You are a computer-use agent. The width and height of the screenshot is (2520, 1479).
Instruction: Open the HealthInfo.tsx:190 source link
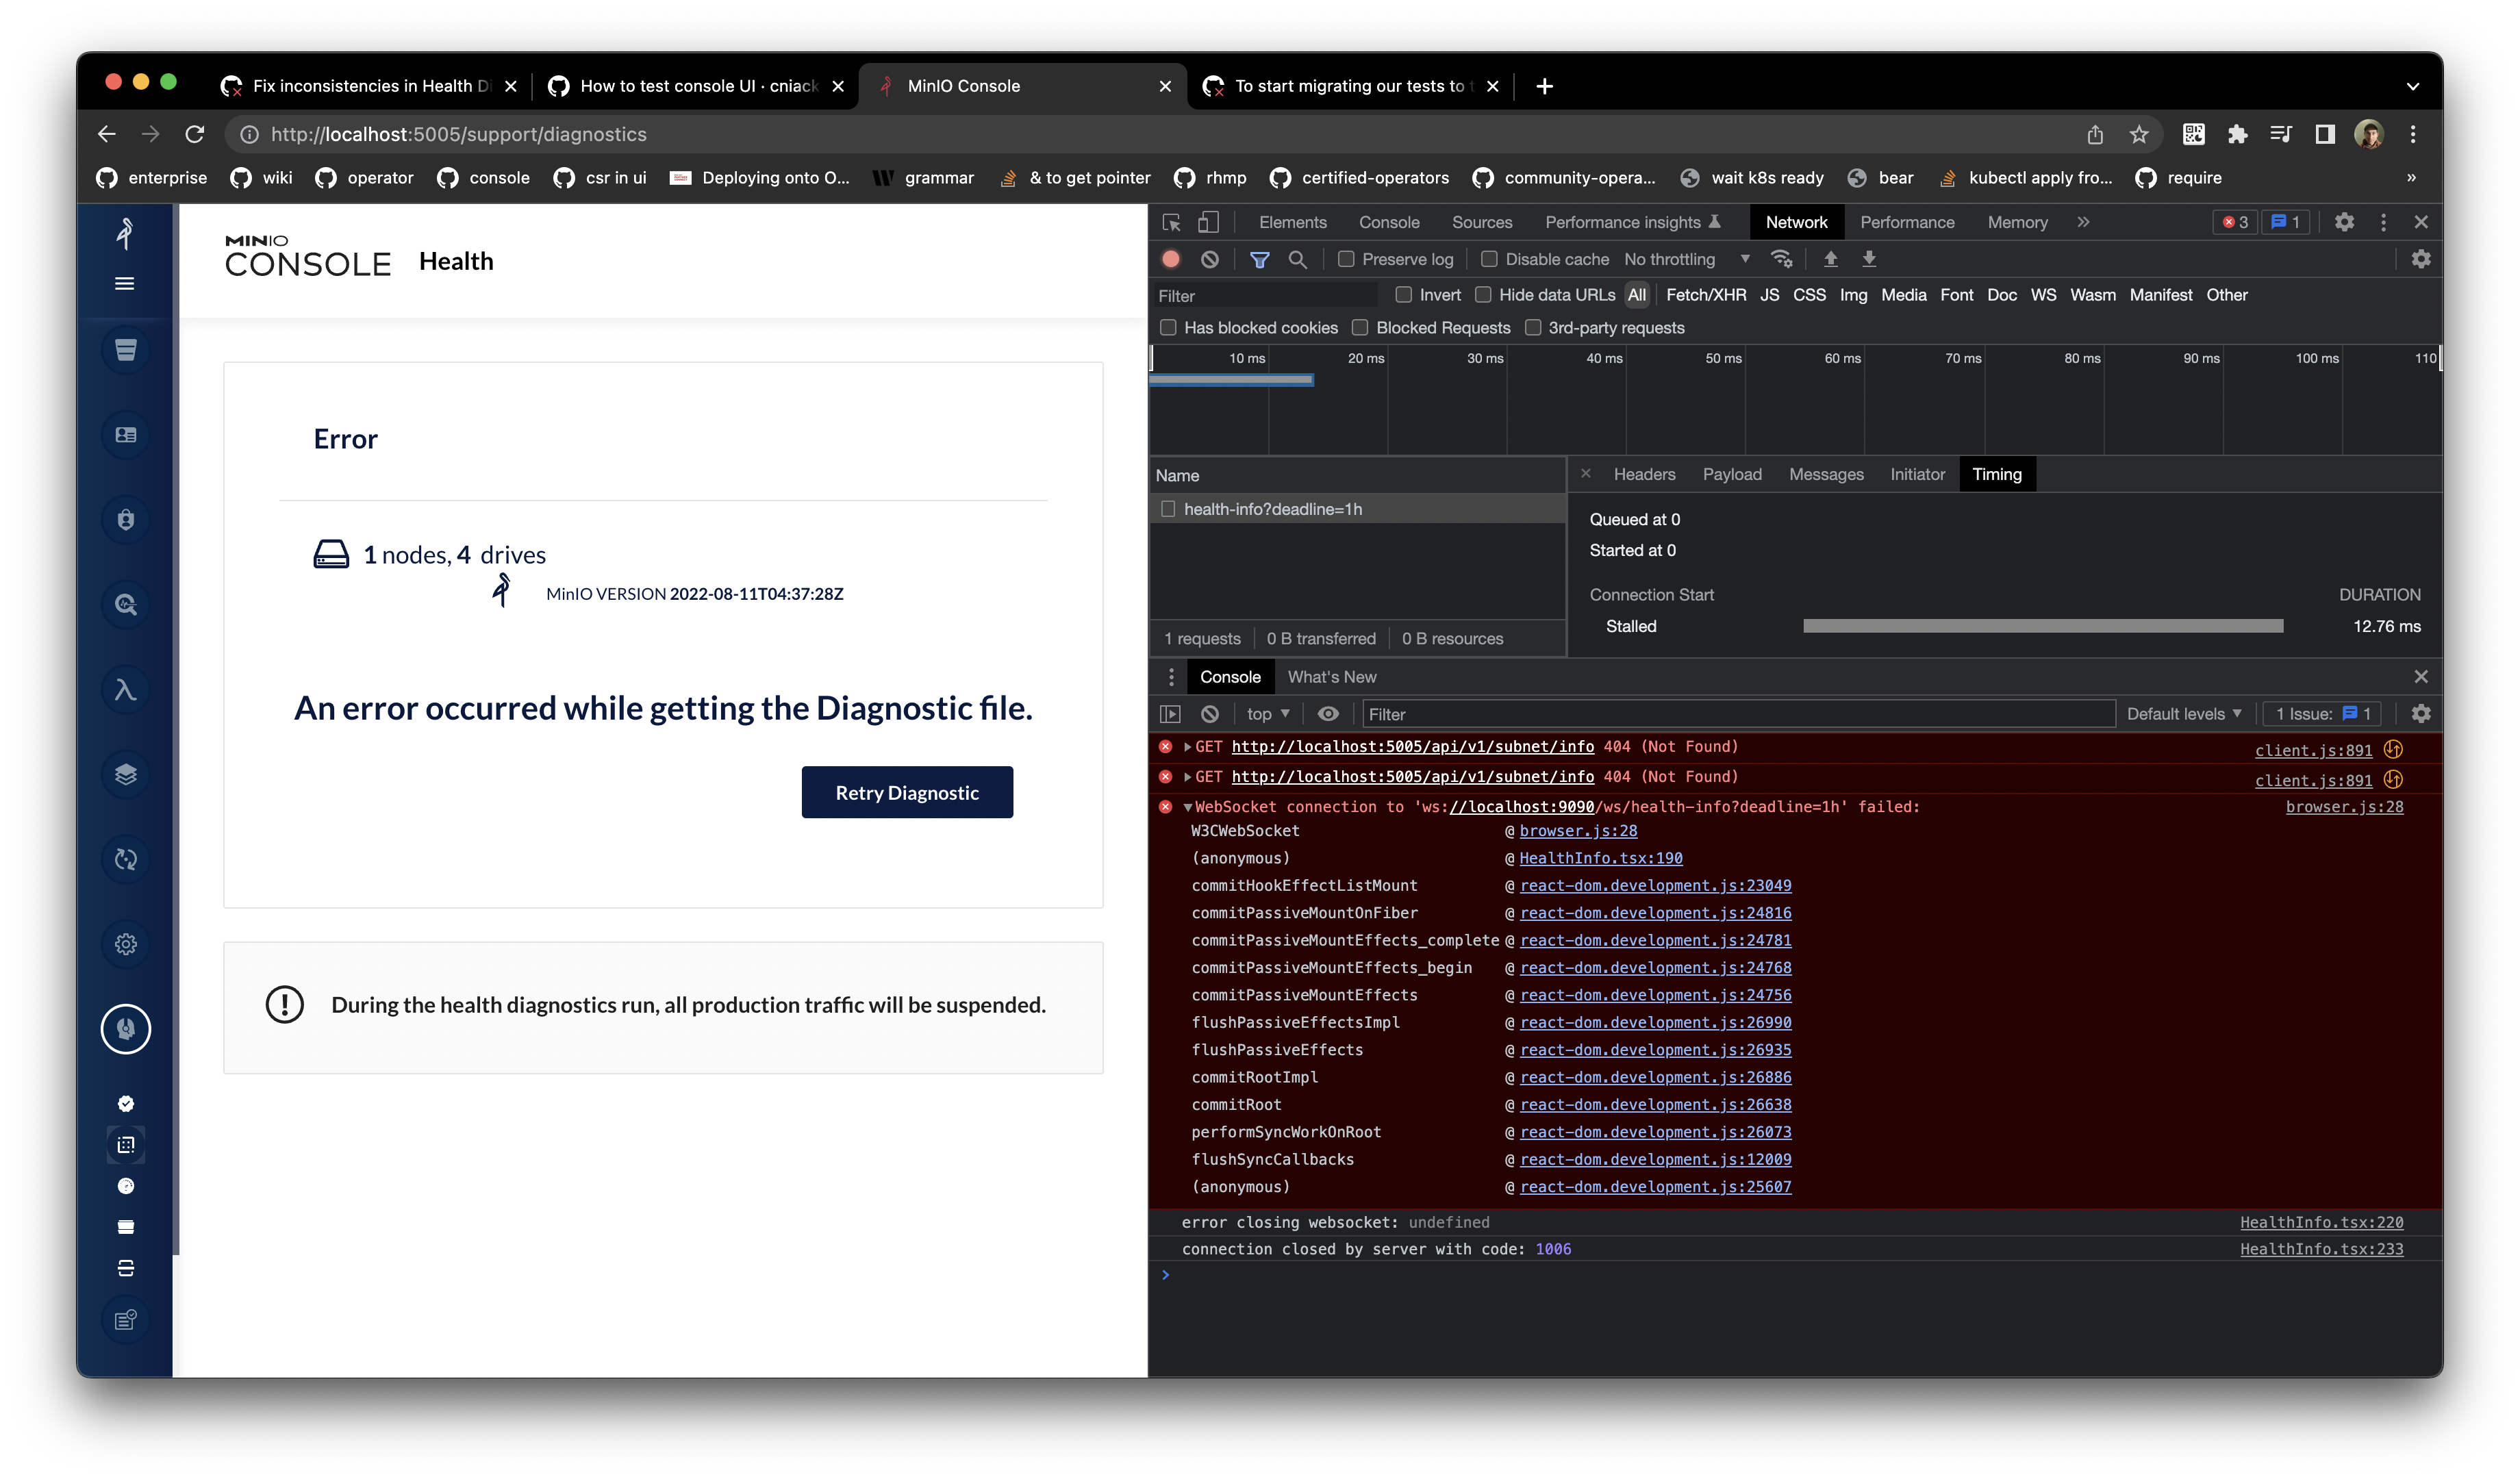click(x=1600, y=858)
